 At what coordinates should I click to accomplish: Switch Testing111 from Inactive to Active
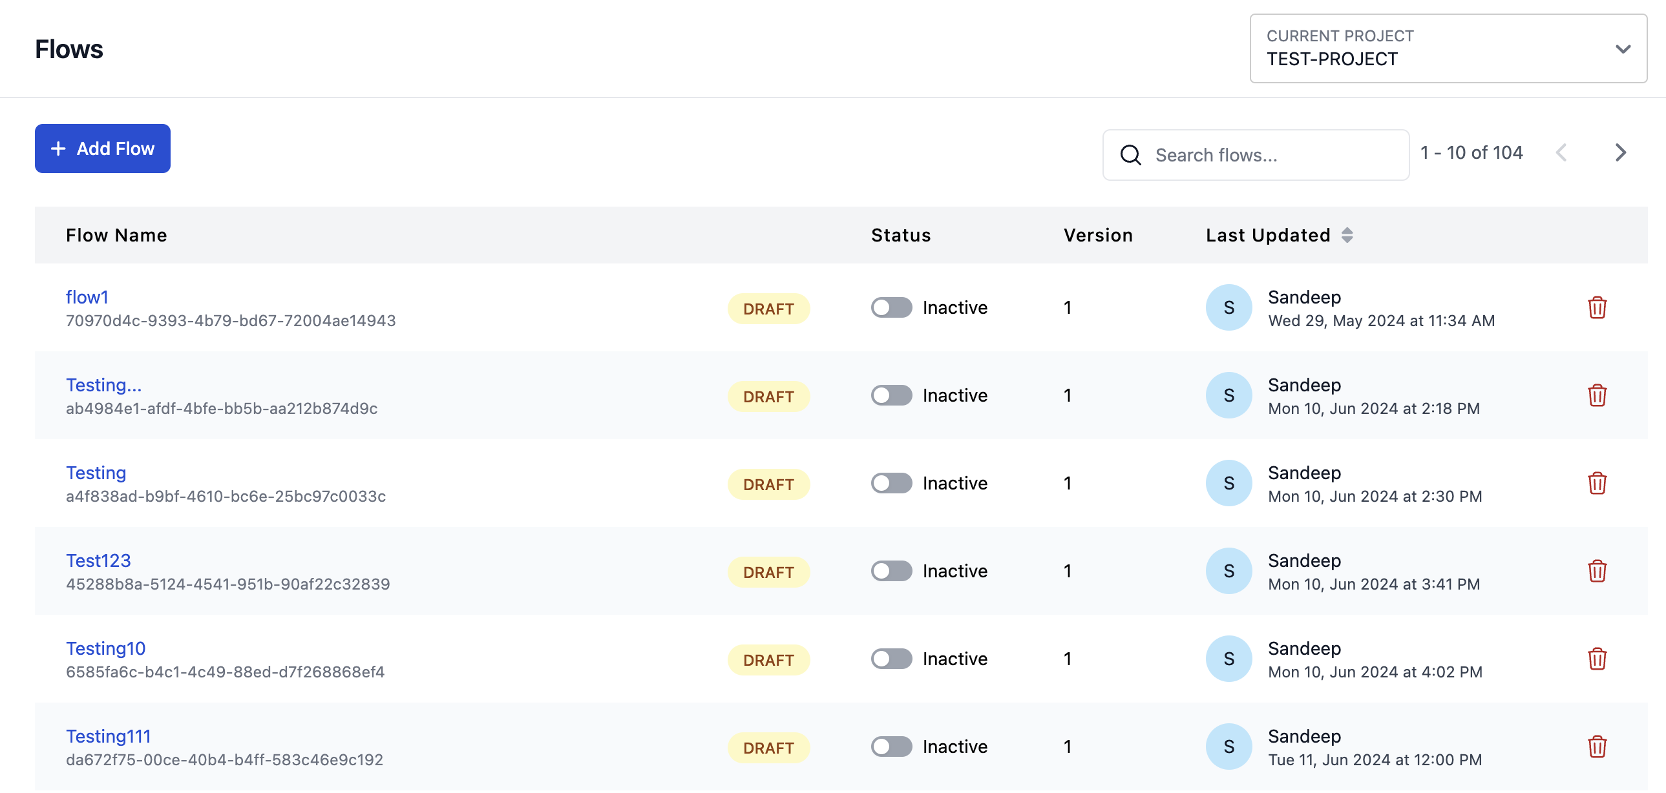click(x=891, y=747)
